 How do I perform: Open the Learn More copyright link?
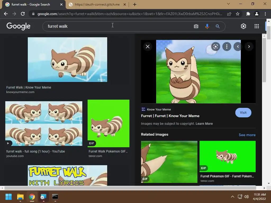[204, 124]
